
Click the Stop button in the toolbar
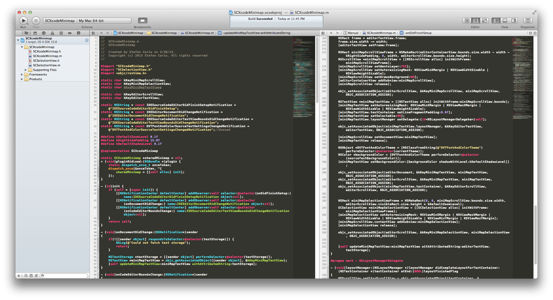click(x=36, y=21)
